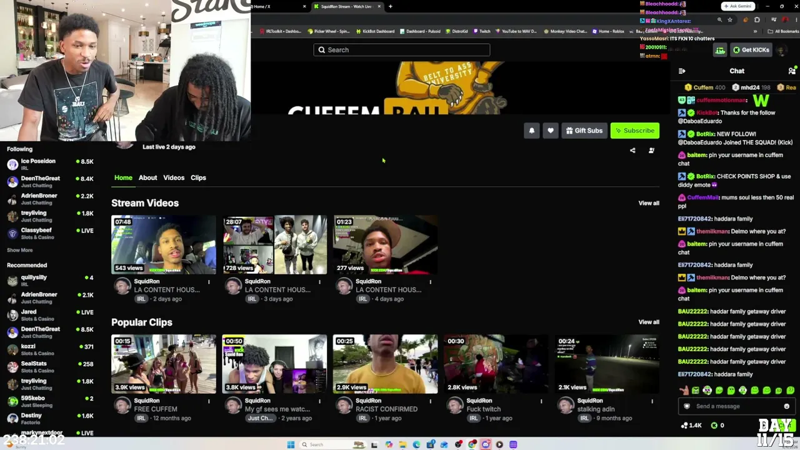The height and width of the screenshot is (450, 800).
Task: Click the green KICKs coin balance icon
Action: tap(714, 426)
